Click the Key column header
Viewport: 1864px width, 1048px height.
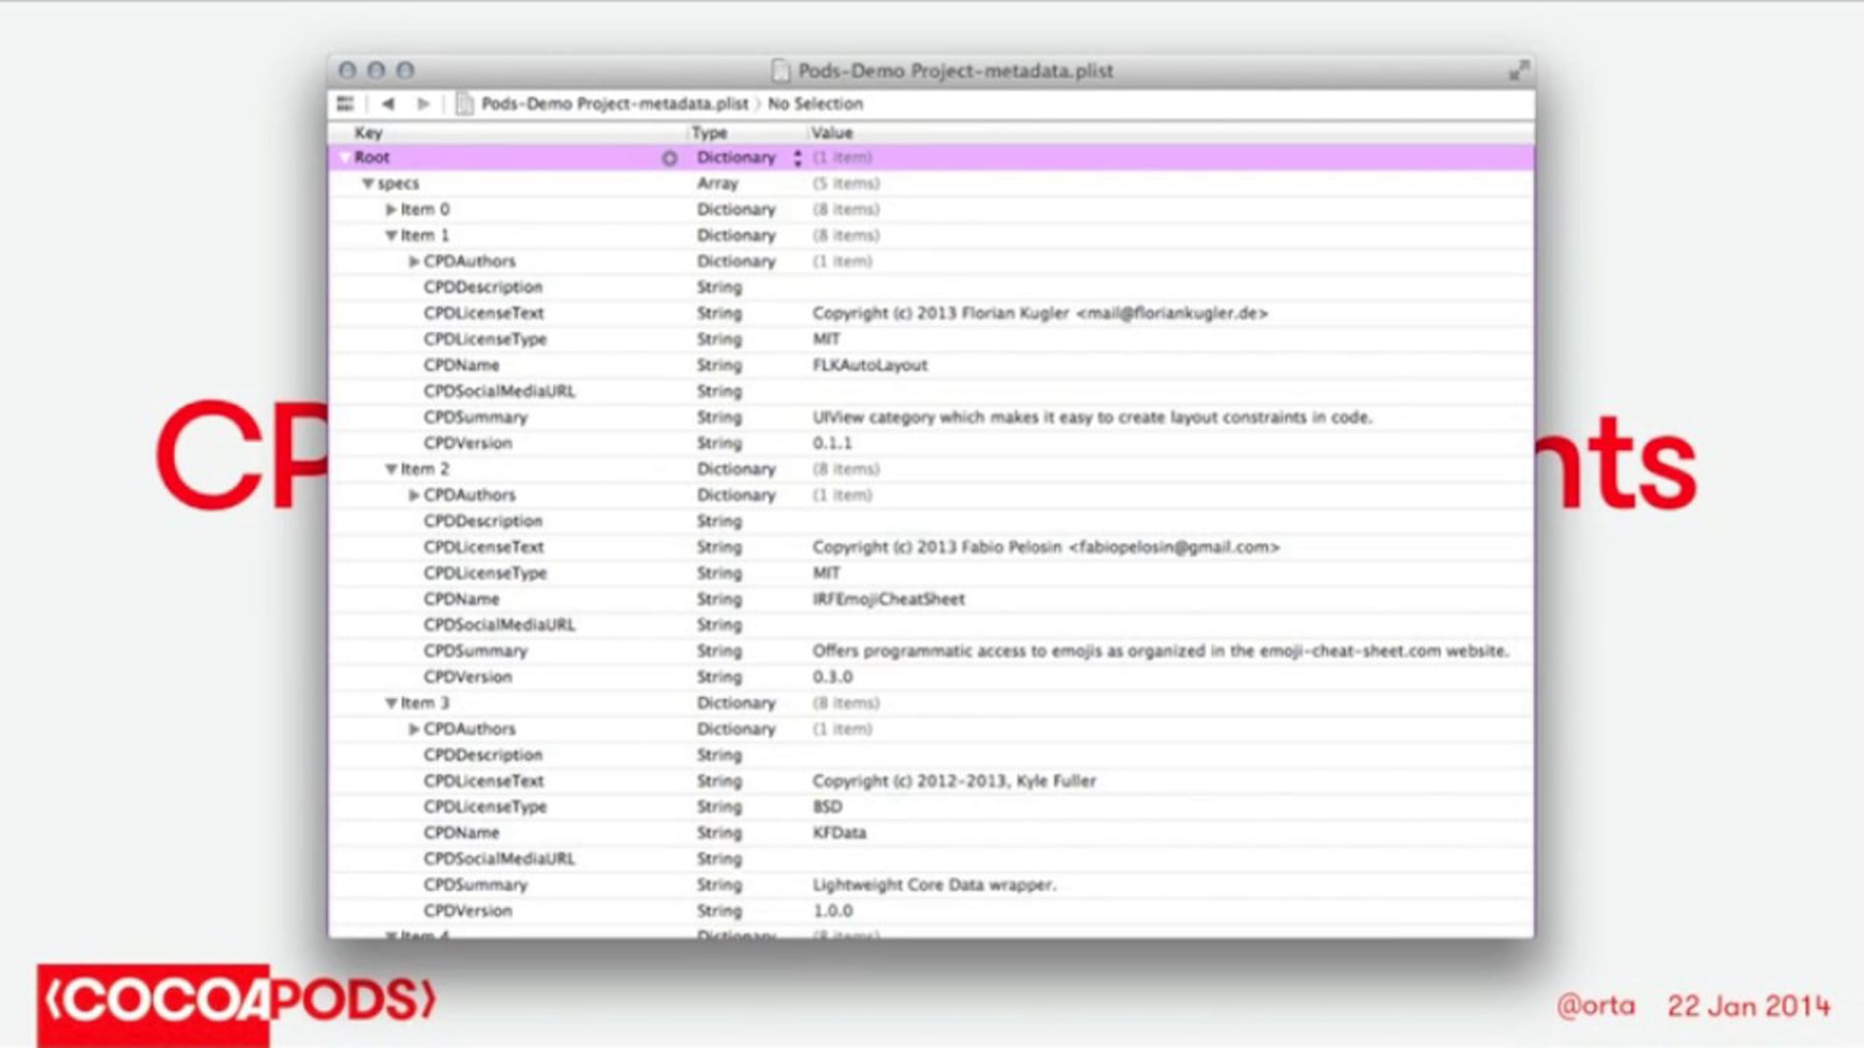[368, 133]
